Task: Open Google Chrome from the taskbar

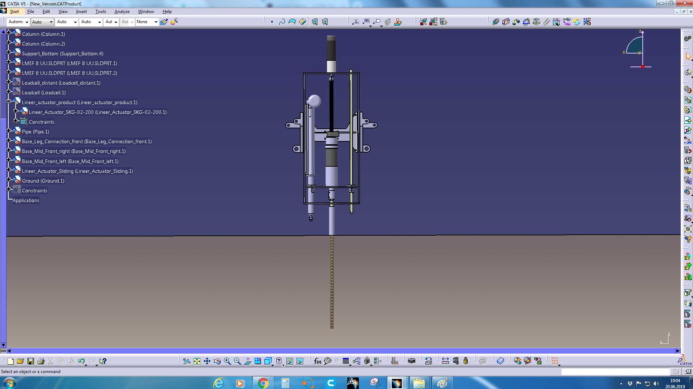Action: [x=263, y=383]
